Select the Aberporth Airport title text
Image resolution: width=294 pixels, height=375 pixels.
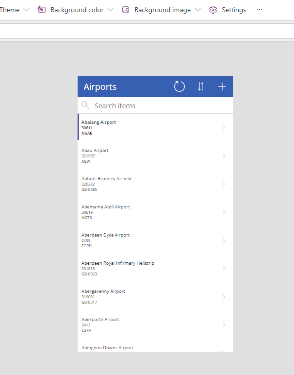pos(100,320)
